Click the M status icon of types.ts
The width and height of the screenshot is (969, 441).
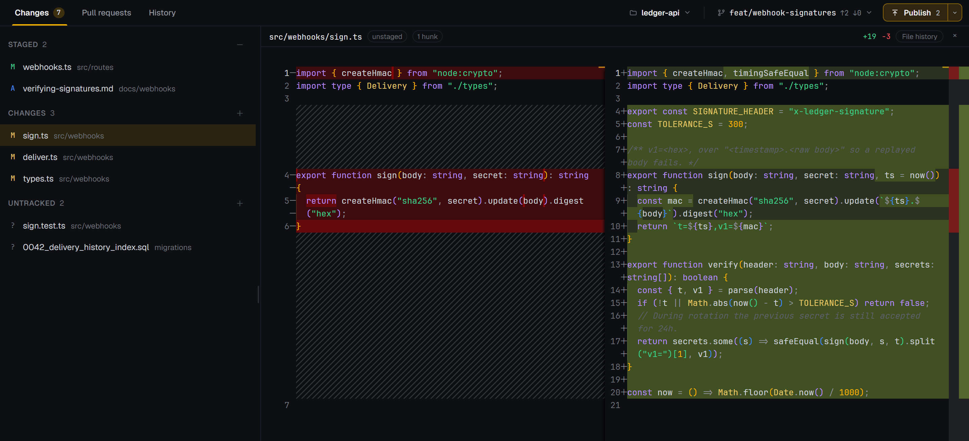pos(13,178)
